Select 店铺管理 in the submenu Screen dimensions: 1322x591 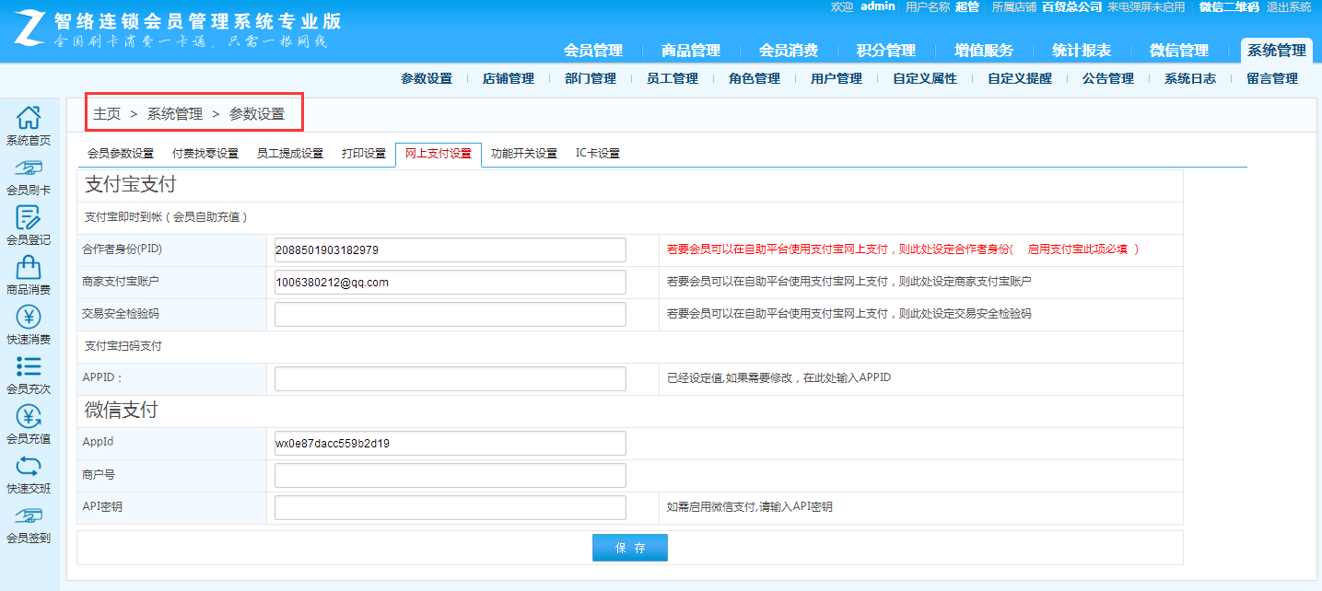[x=508, y=79]
